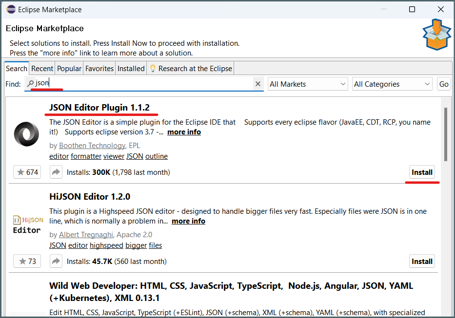Star HiJSON Editor with 73 favorites
This screenshot has height=318, width=455.
(27, 261)
